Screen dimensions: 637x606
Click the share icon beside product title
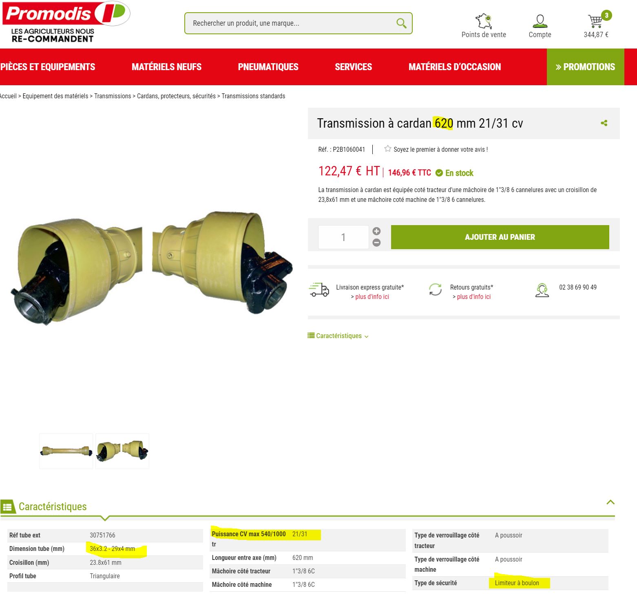point(604,123)
